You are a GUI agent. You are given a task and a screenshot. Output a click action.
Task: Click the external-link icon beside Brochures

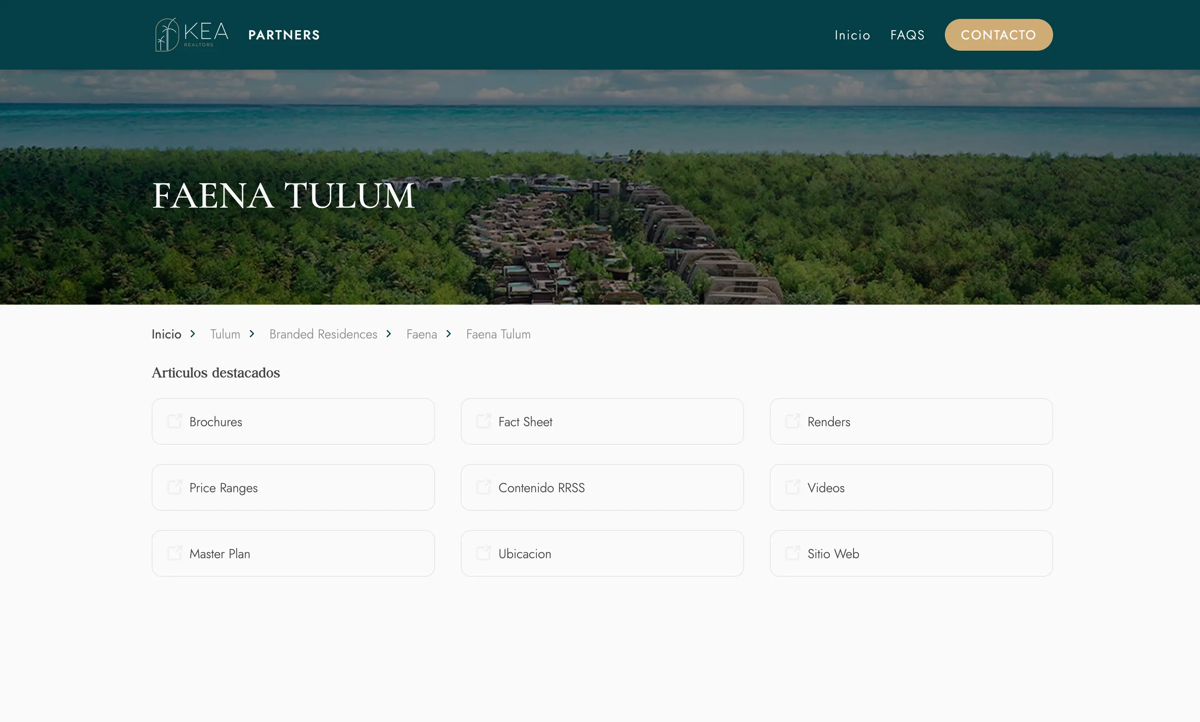pyautogui.click(x=175, y=421)
